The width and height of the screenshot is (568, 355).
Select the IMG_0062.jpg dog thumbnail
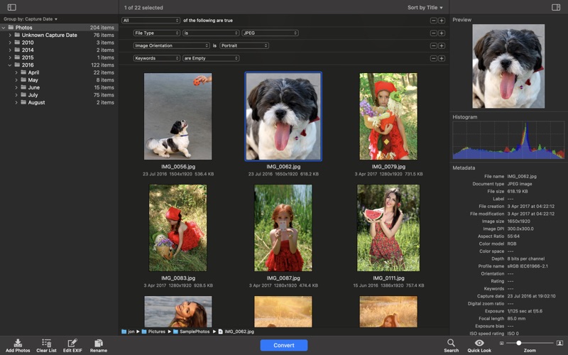point(283,116)
